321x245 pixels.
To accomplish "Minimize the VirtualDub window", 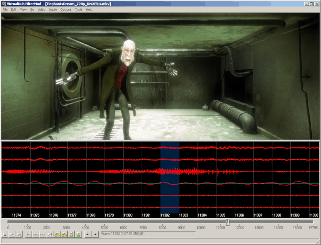I will tap(307, 3).
